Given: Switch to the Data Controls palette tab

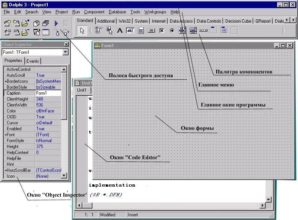Looking at the screenshot, I should click(x=209, y=21).
